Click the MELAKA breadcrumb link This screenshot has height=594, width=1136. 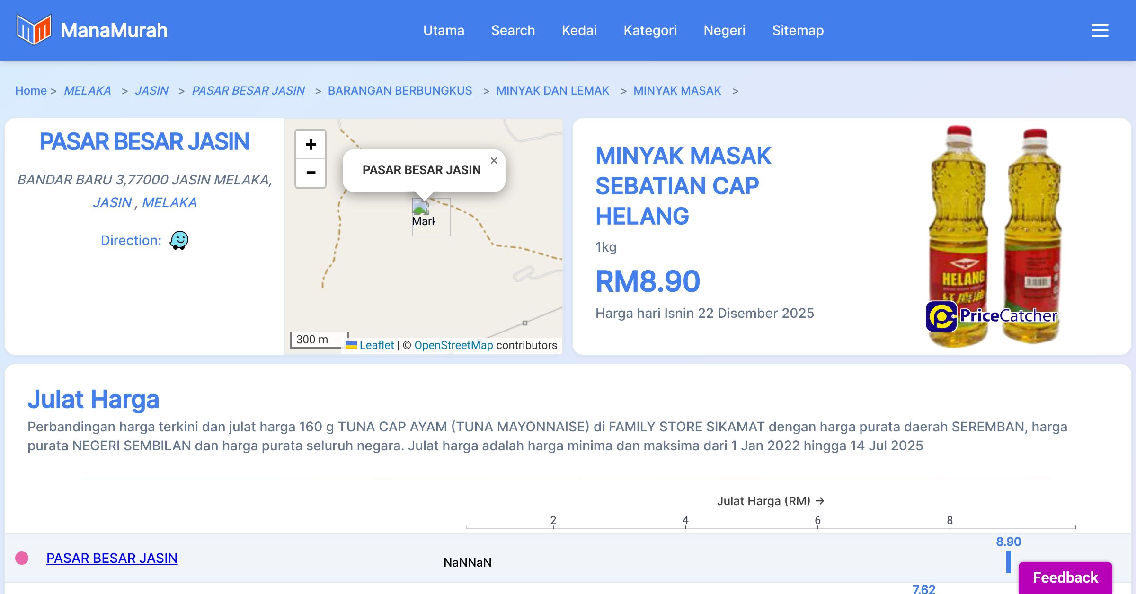tap(87, 90)
